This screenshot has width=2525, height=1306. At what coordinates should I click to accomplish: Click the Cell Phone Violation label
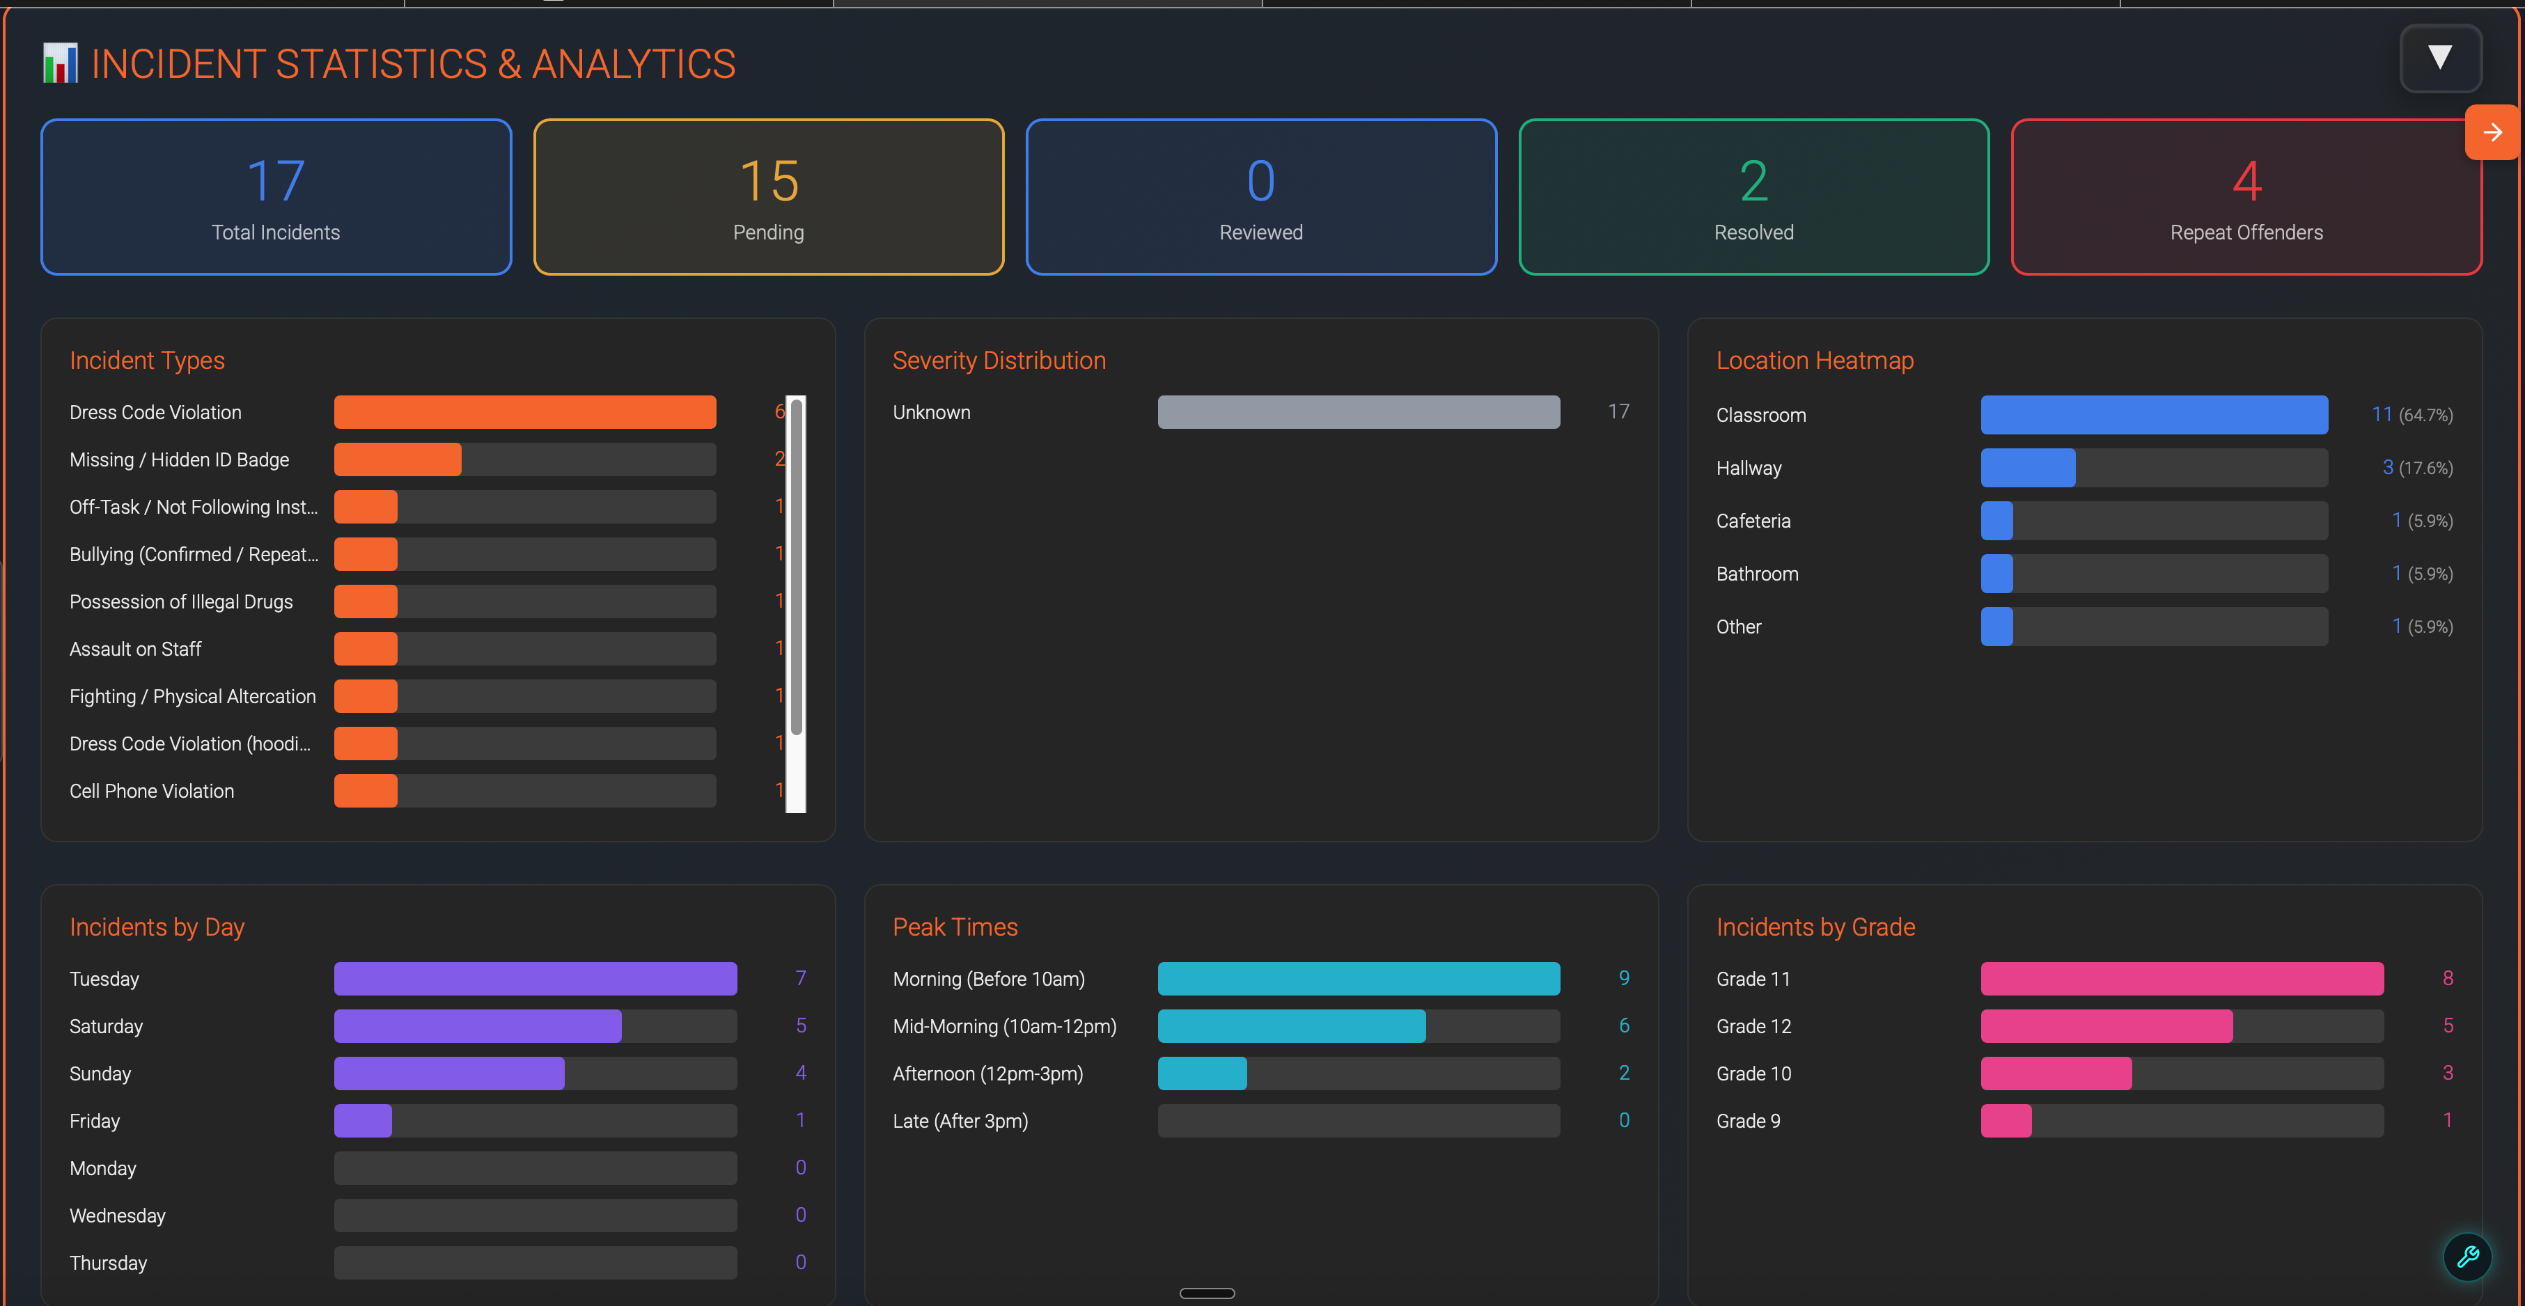[x=152, y=791]
